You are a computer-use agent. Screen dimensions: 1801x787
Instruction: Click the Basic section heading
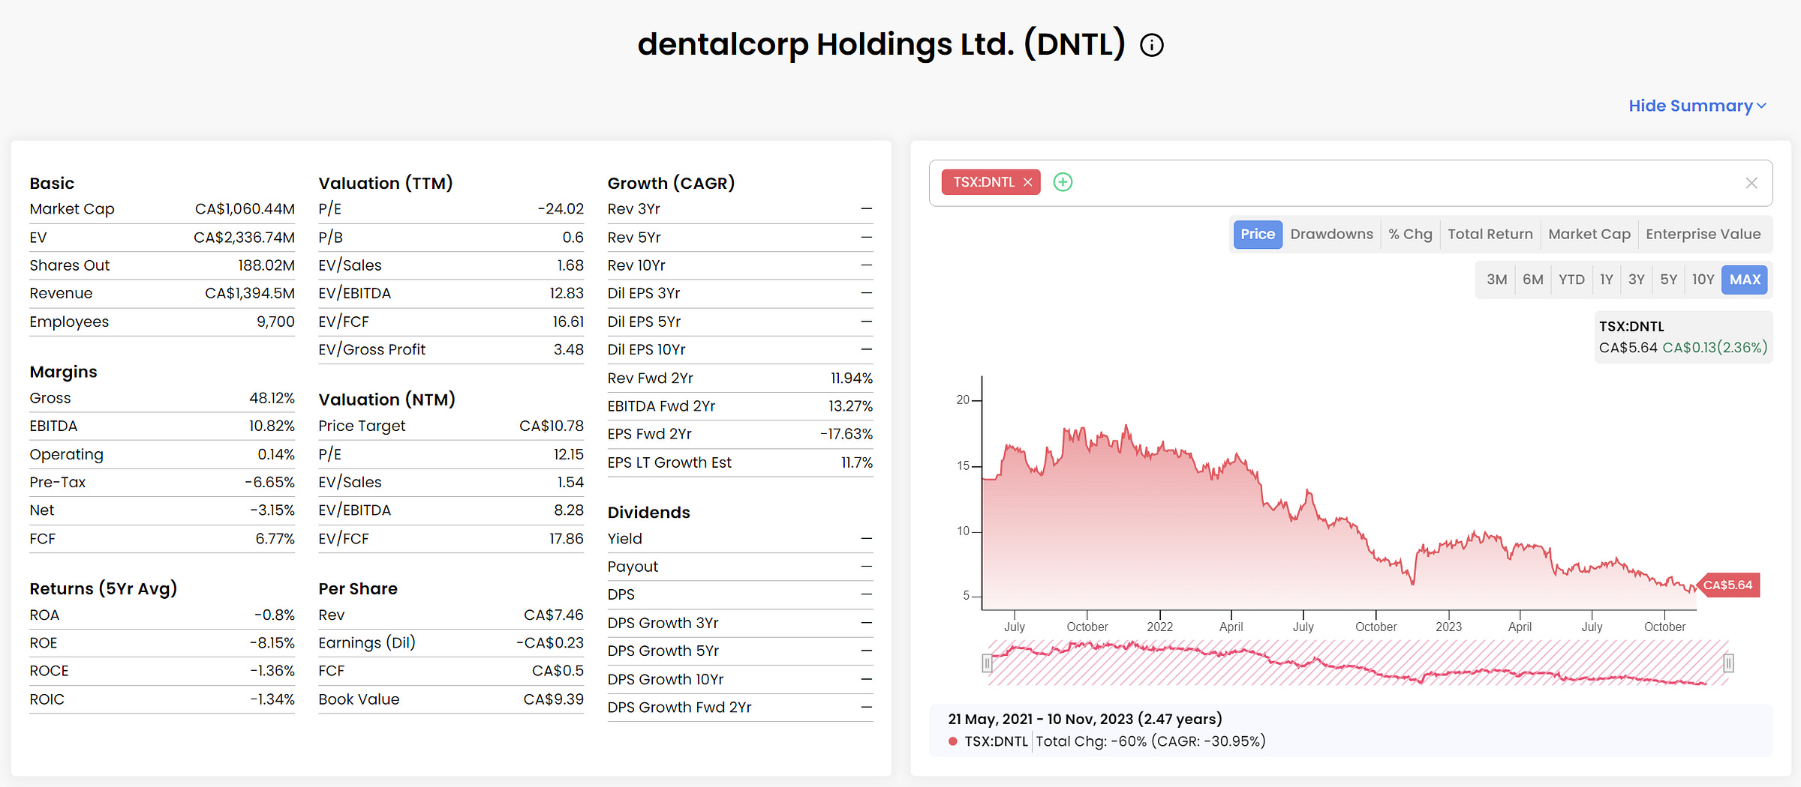[52, 183]
